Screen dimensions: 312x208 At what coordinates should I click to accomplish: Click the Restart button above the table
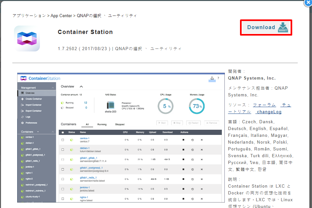click(193, 123)
